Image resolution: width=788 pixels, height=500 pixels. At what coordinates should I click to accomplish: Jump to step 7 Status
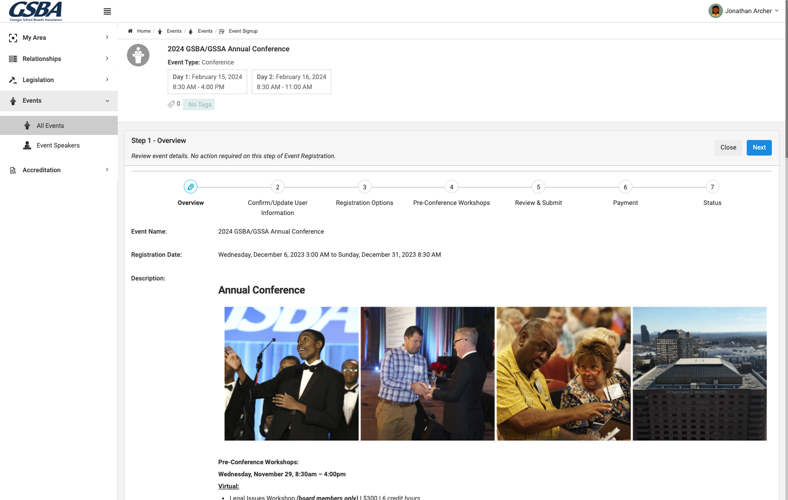[712, 187]
